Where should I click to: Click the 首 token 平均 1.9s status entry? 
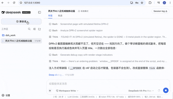pyautogui.click(x=111, y=97)
